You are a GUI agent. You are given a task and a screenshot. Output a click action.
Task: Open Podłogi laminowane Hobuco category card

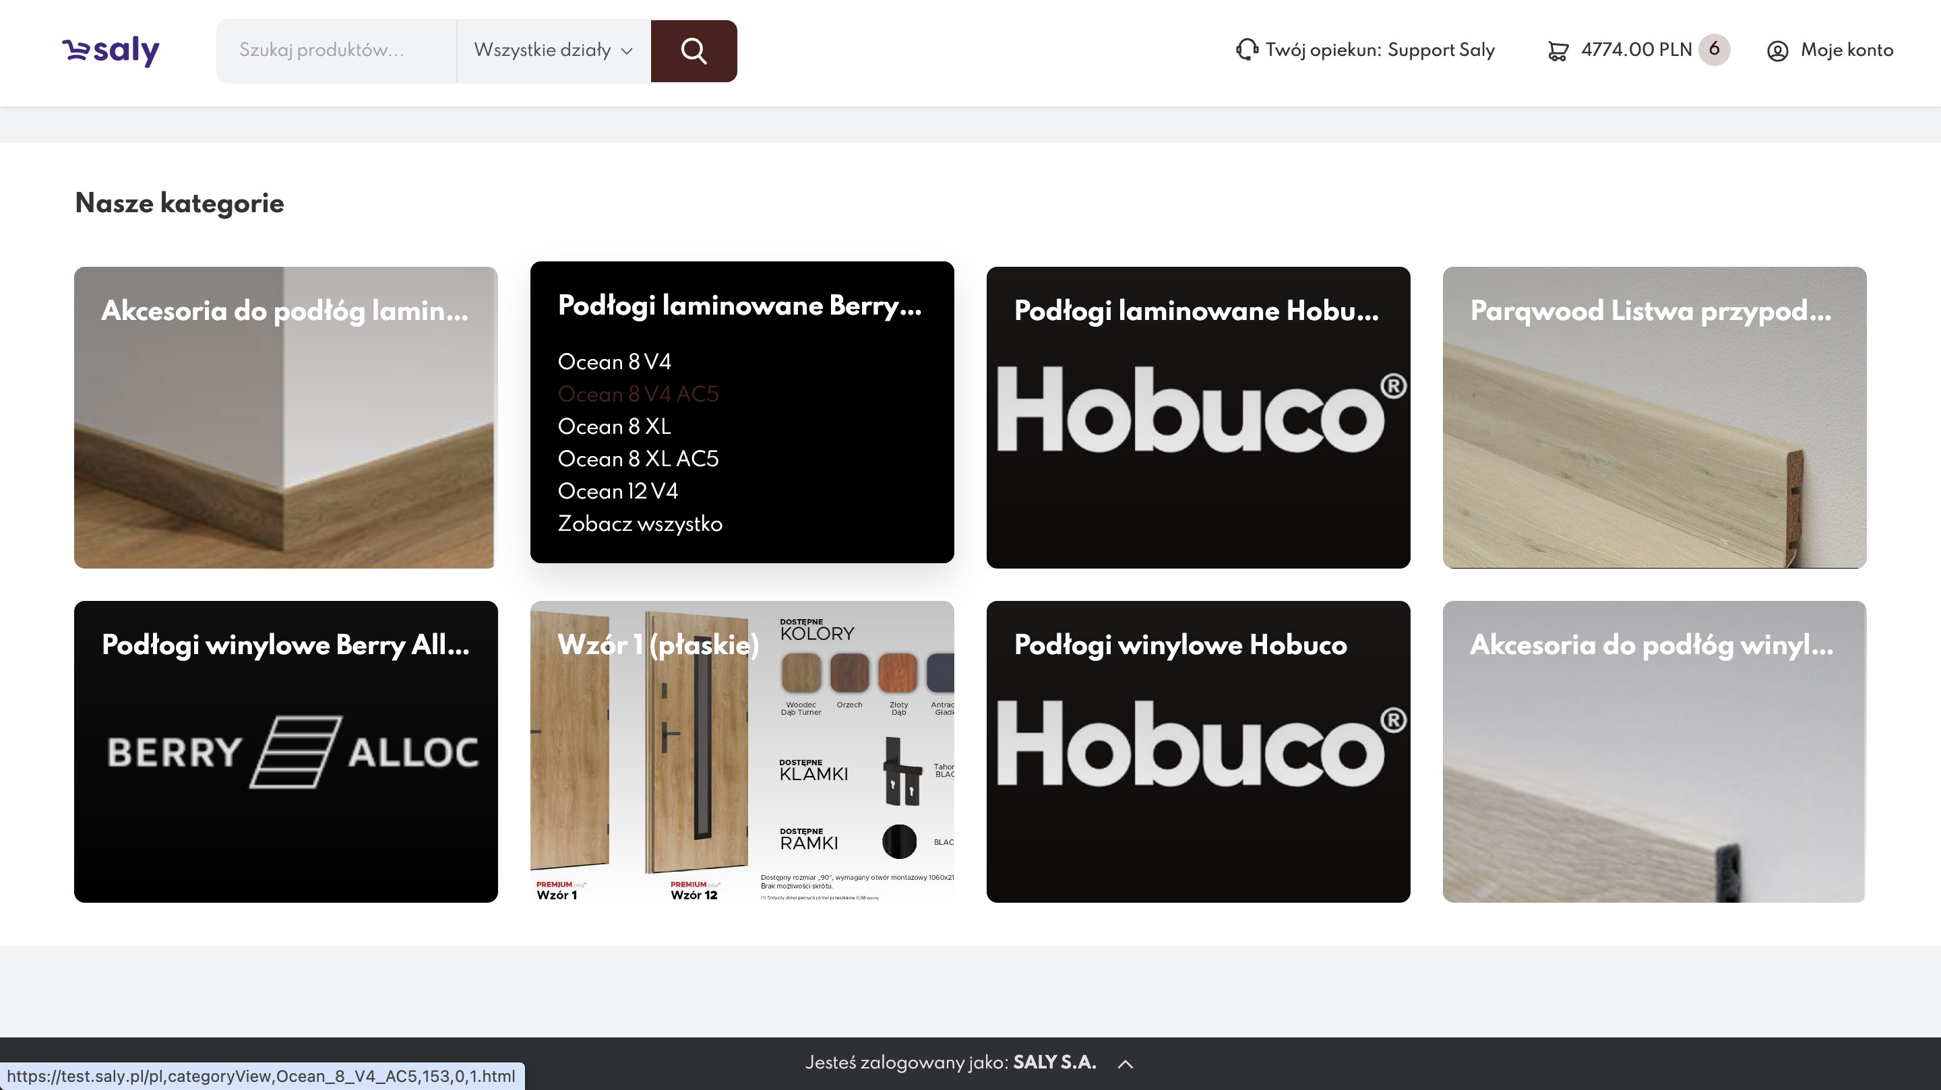(x=1198, y=417)
